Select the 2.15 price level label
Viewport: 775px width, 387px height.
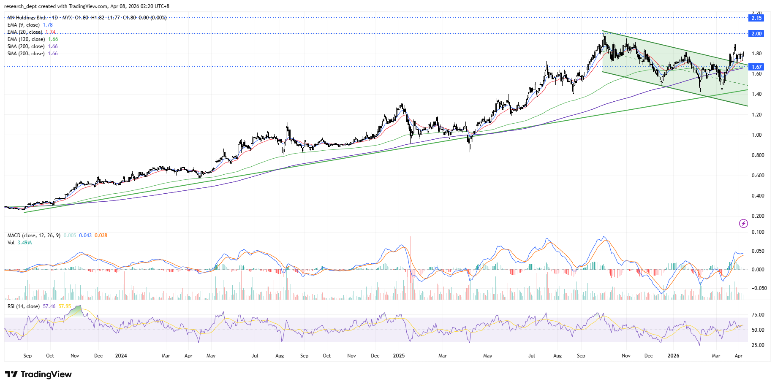(756, 18)
